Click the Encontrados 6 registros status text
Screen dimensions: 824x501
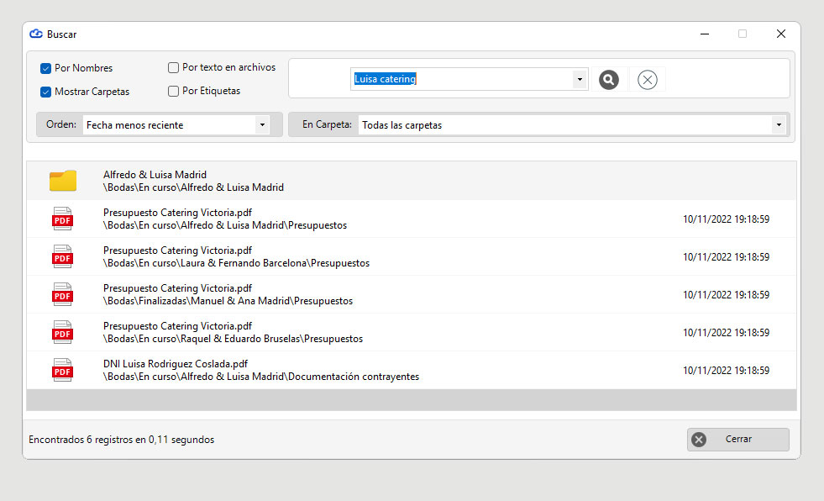(x=122, y=440)
